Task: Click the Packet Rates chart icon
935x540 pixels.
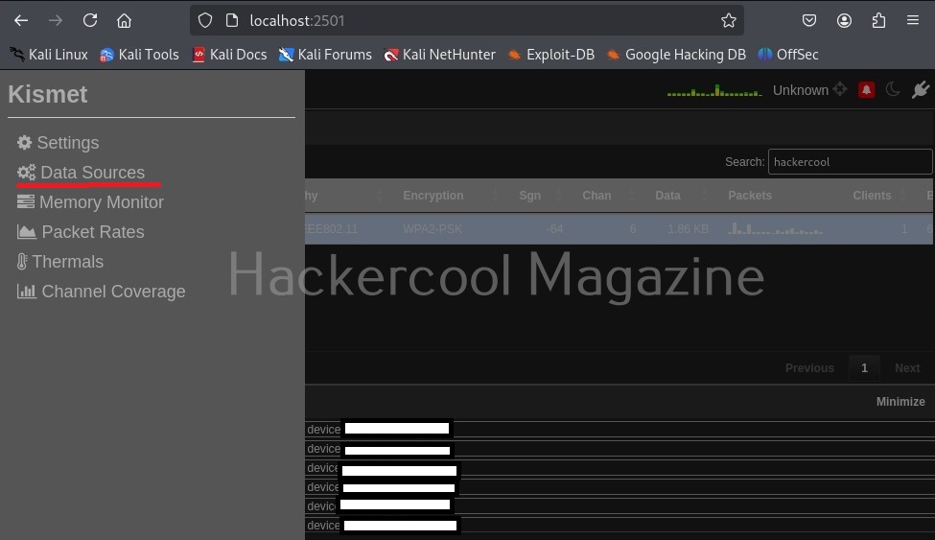Action: (27, 232)
